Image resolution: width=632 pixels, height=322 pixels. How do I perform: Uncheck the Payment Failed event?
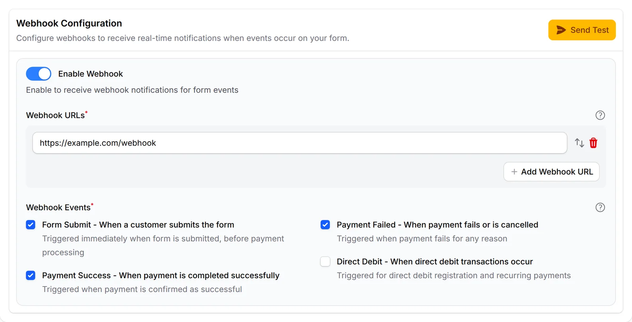pyautogui.click(x=325, y=225)
